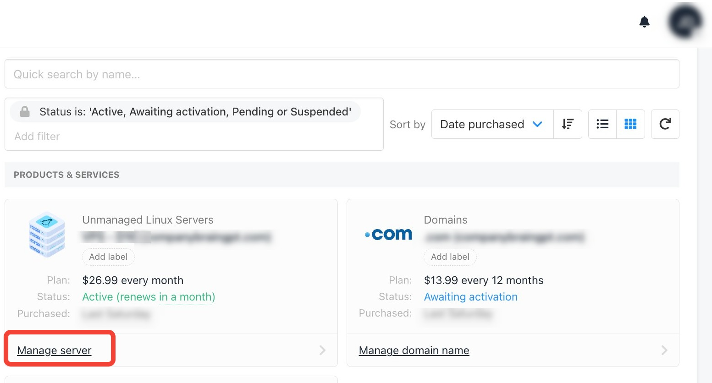The height and width of the screenshot is (383, 712).
Task: Refresh the products list
Action: 665,124
